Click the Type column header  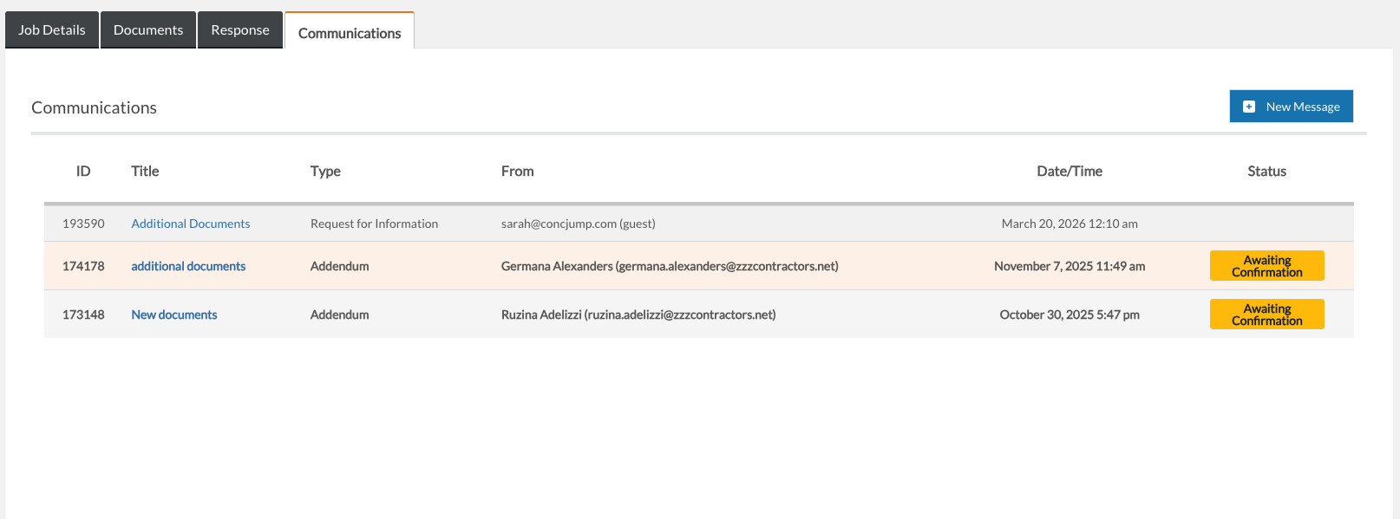(325, 172)
